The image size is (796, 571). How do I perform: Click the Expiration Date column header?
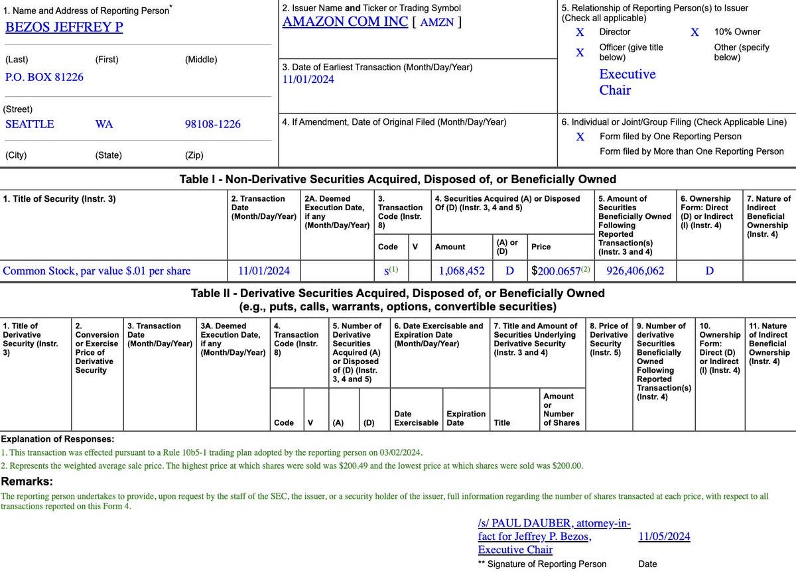click(x=466, y=418)
